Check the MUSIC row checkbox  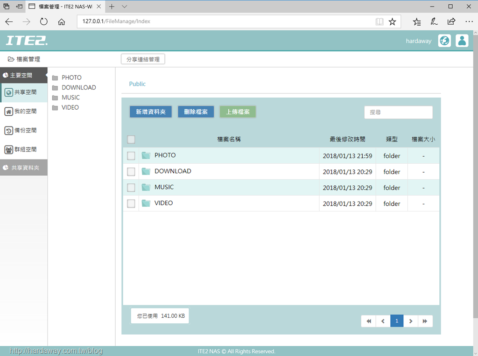(131, 188)
